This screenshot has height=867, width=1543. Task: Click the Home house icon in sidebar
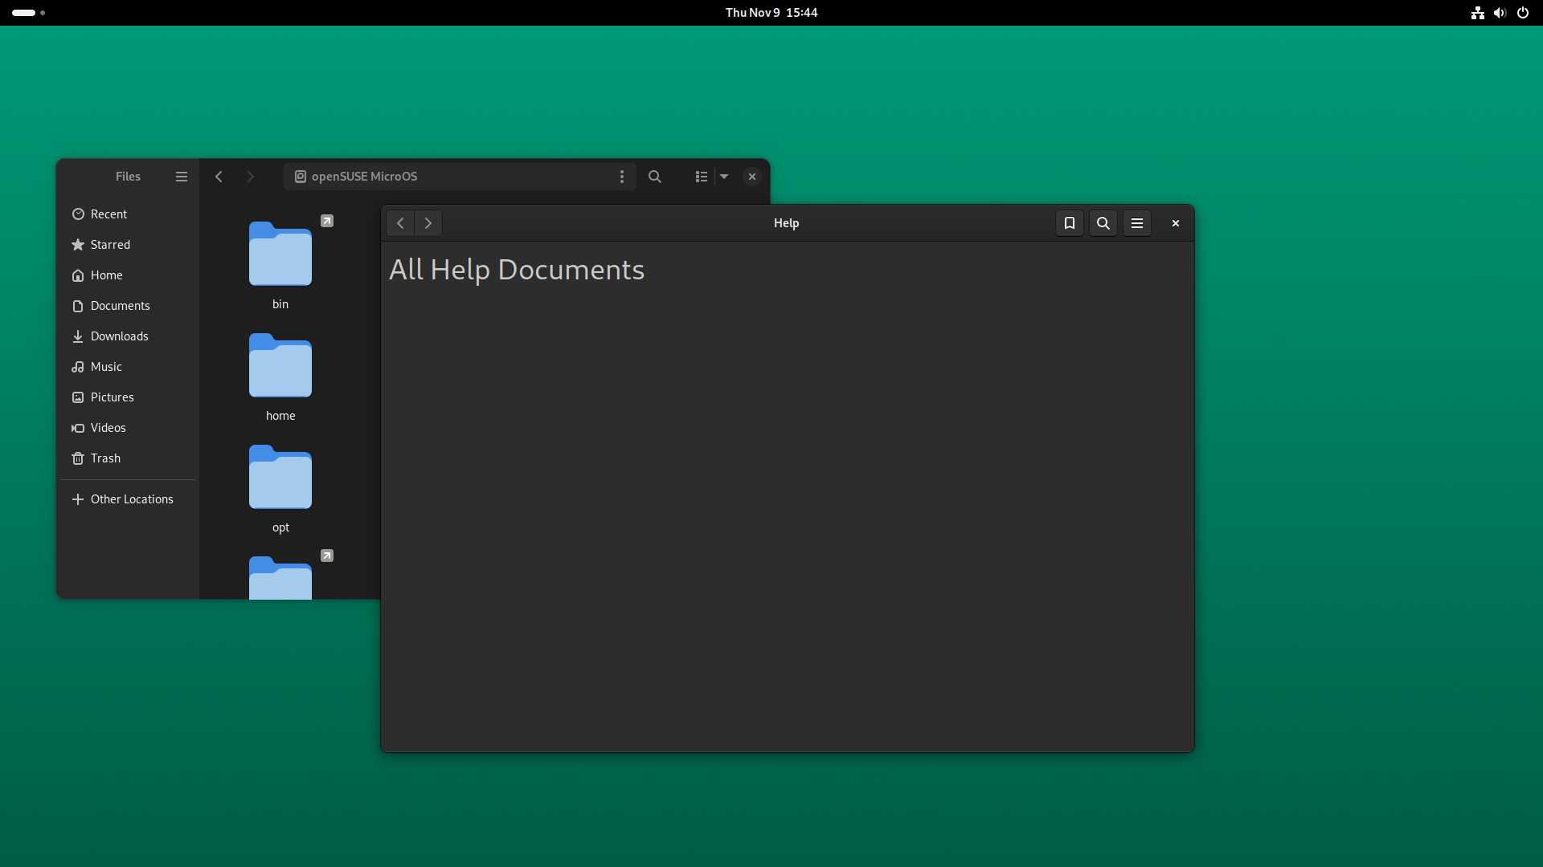pos(78,275)
